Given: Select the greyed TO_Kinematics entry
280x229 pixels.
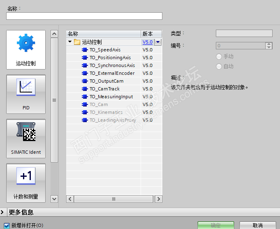Looking at the screenshot, I should click(x=106, y=112).
